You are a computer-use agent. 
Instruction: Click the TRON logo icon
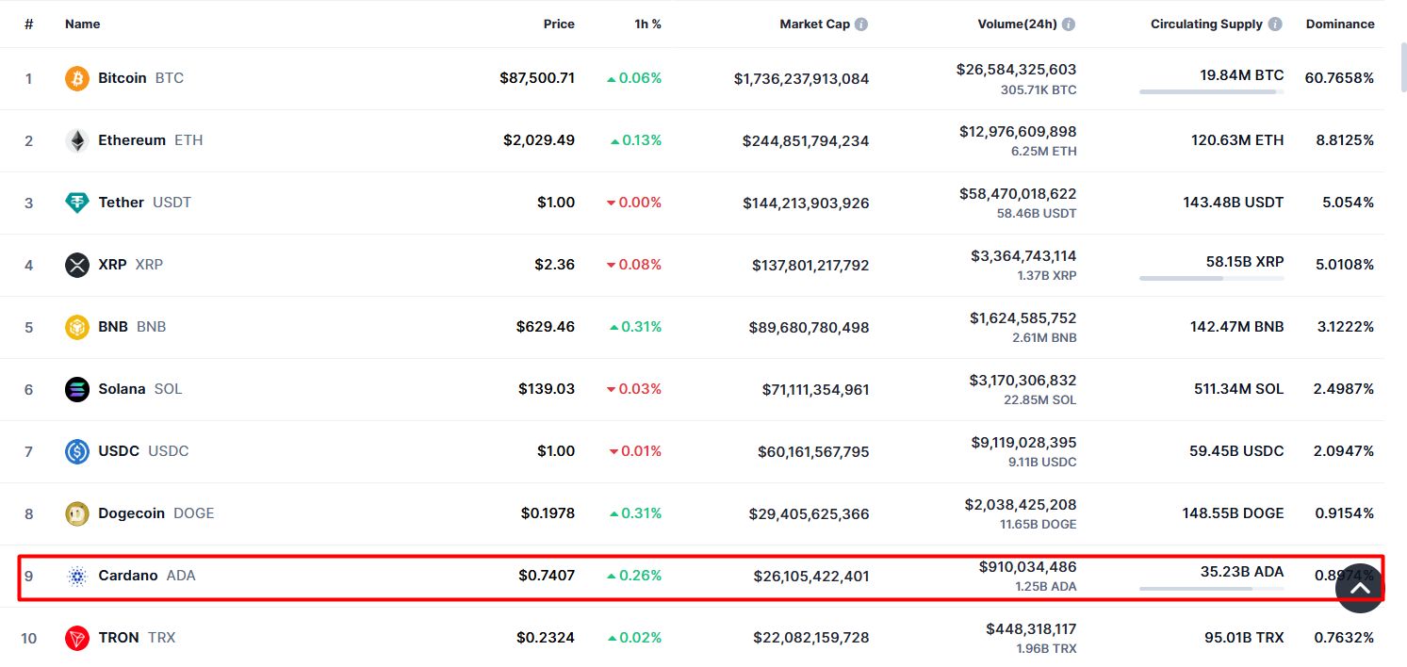coord(76,638)
